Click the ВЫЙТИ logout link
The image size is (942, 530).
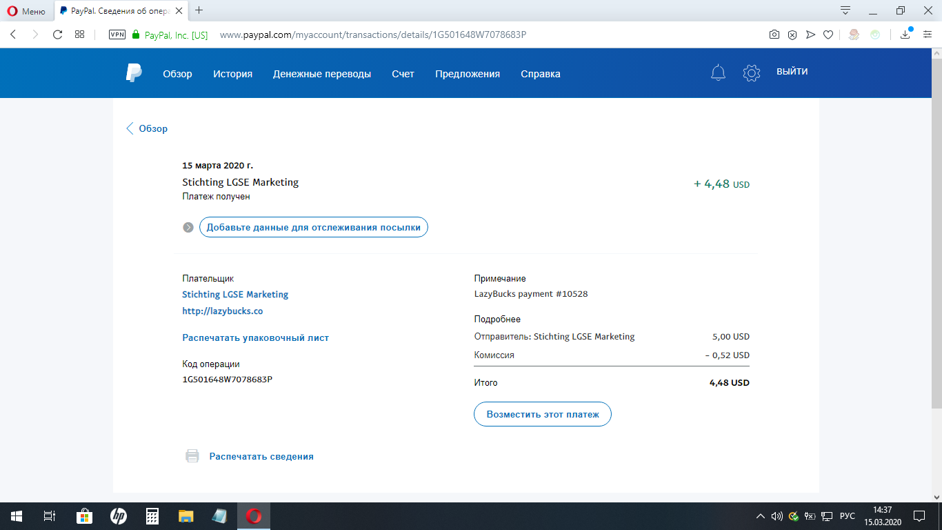tap(792, 71)
